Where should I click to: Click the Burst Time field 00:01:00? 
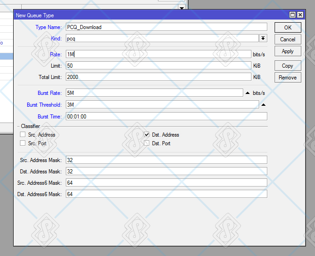pyautogui.click(x=166, y=116)
